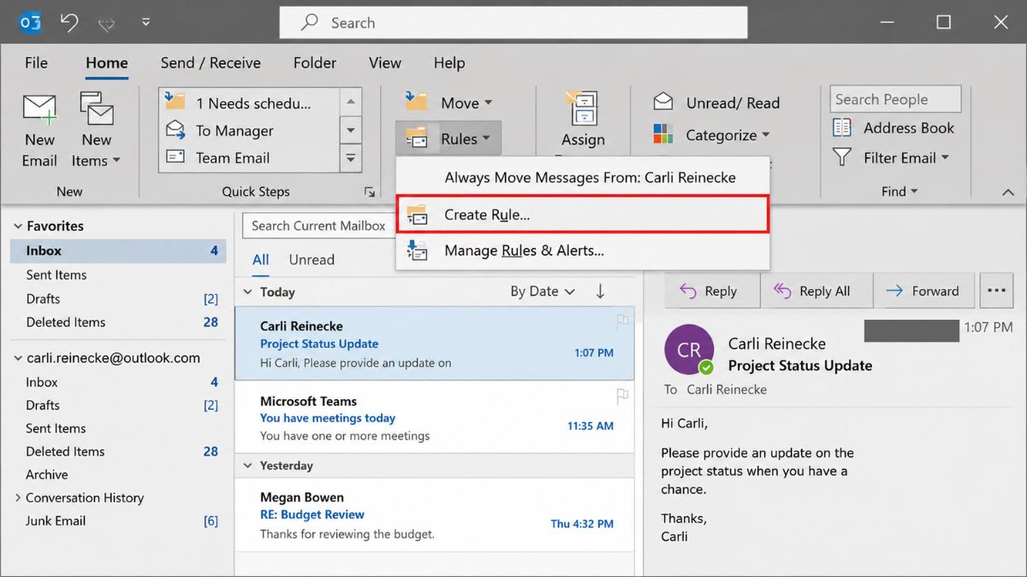Select Create Rule... menu item
Image resolution: width=1027 pixels, height=577 pixels.
[x=583, y=215]
